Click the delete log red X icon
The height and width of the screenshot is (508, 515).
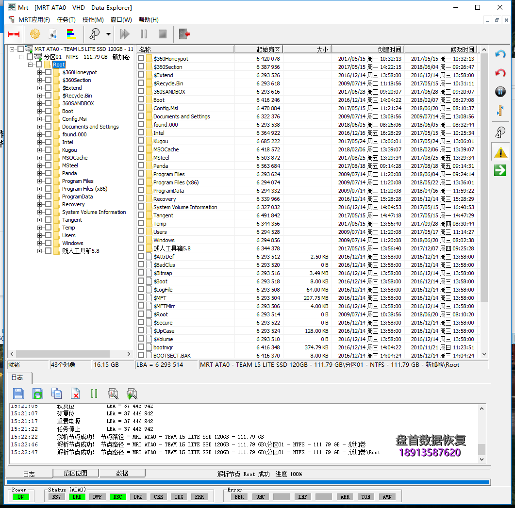[75, 393]
